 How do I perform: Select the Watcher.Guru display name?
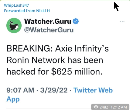point(48,21)
